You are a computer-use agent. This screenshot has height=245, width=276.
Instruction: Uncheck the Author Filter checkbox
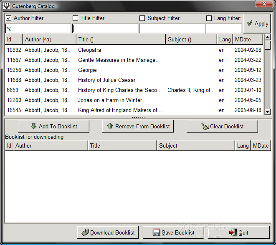(x=9, y=18)
